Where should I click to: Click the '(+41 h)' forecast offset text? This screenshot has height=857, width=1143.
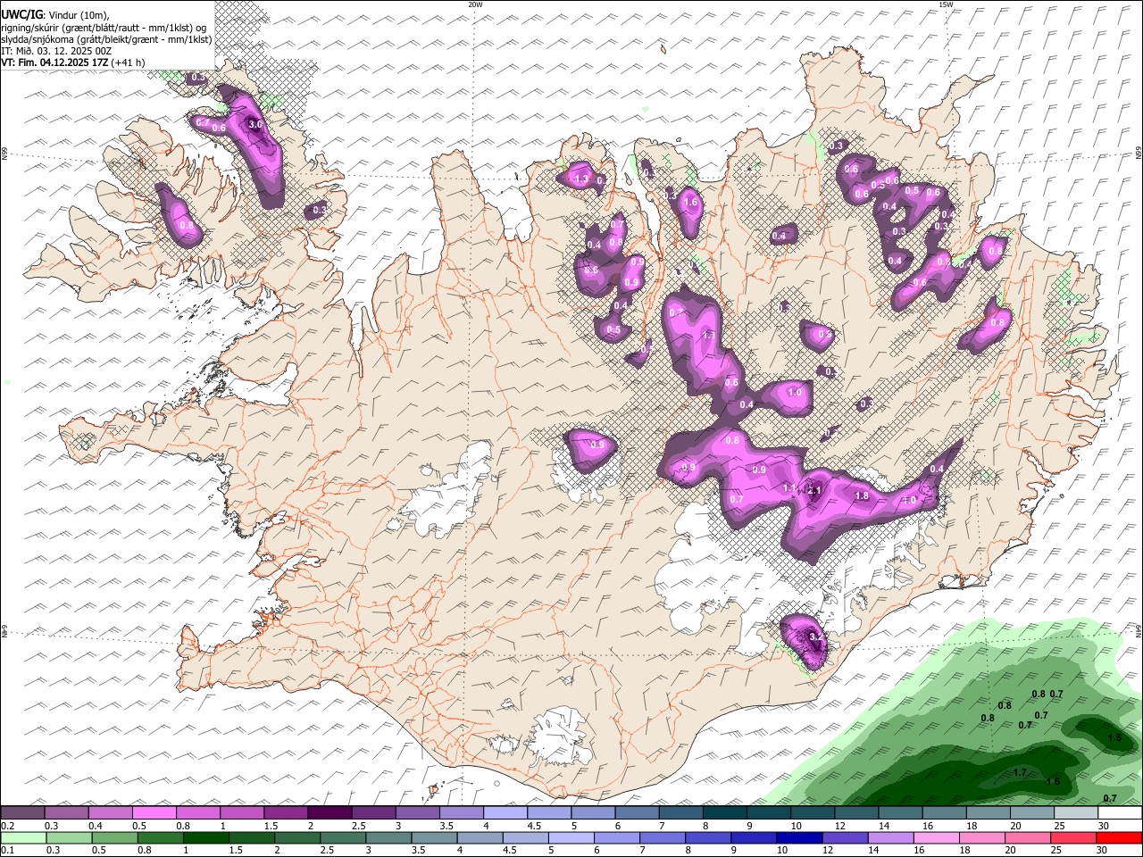click(128, 62)
